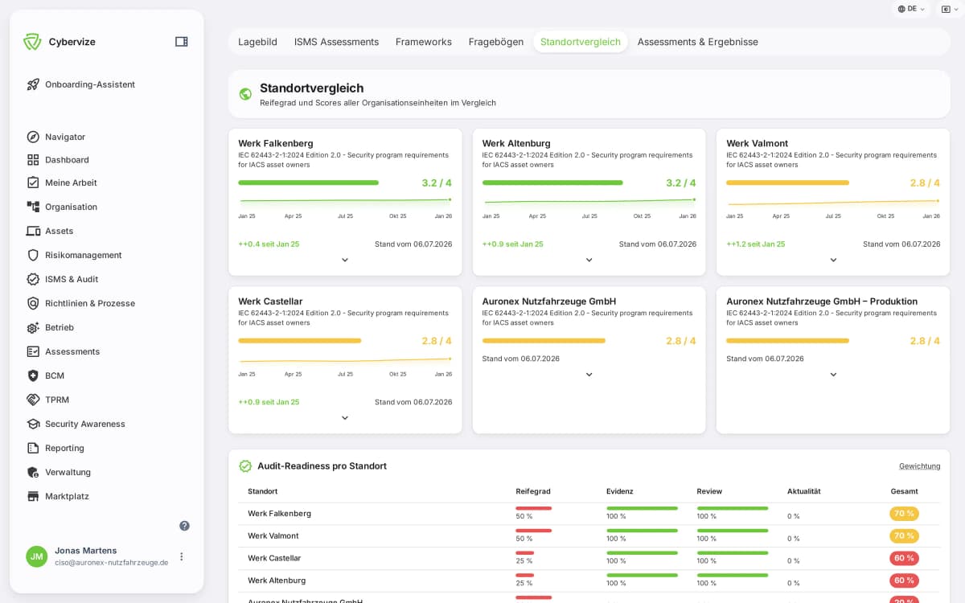This screenshot has width=965, height=603.
Task: Open Assessments & Ergebnisse tab
Action: [x=698, y=42]
